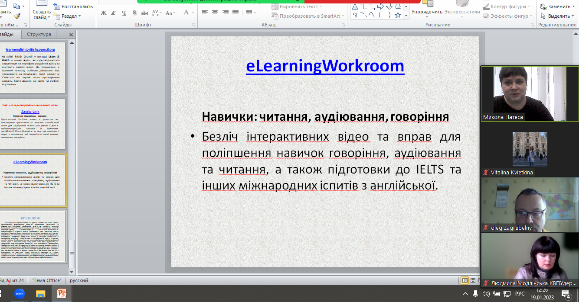This screenshot has height=302, width=579.
Task: Click Преобразовать в SmartArt button
Action: (x=307, y=16)
